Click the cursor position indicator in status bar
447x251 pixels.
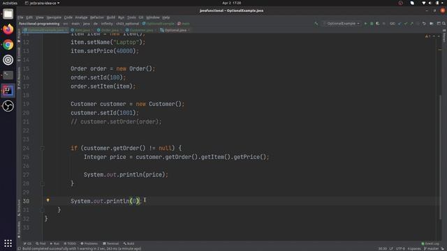pos(383,249)
